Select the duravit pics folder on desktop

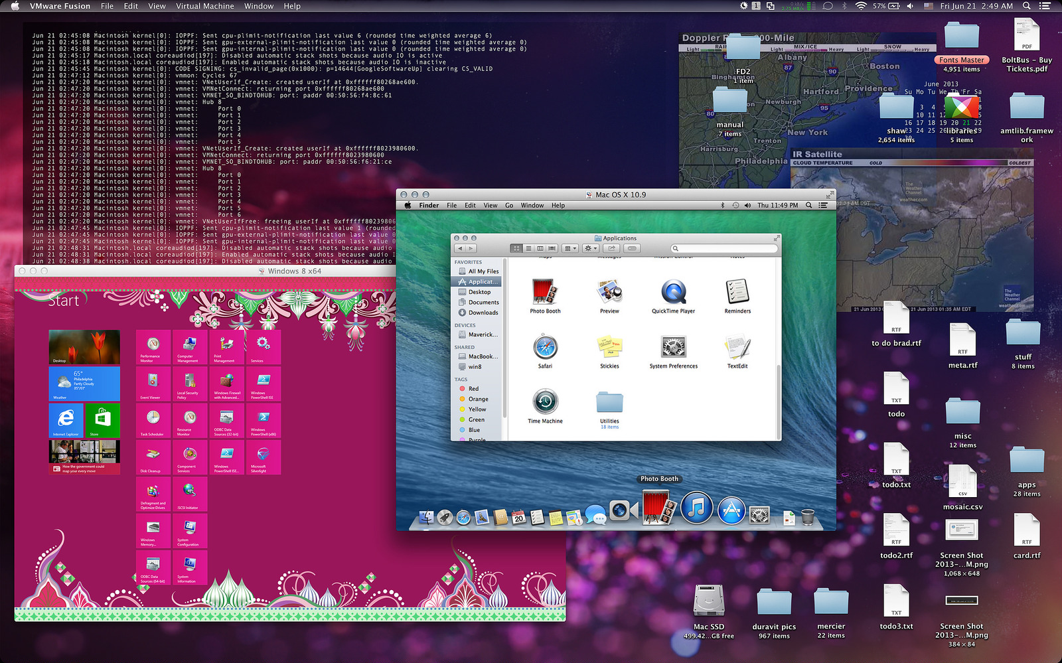click(x=774, y=615)
